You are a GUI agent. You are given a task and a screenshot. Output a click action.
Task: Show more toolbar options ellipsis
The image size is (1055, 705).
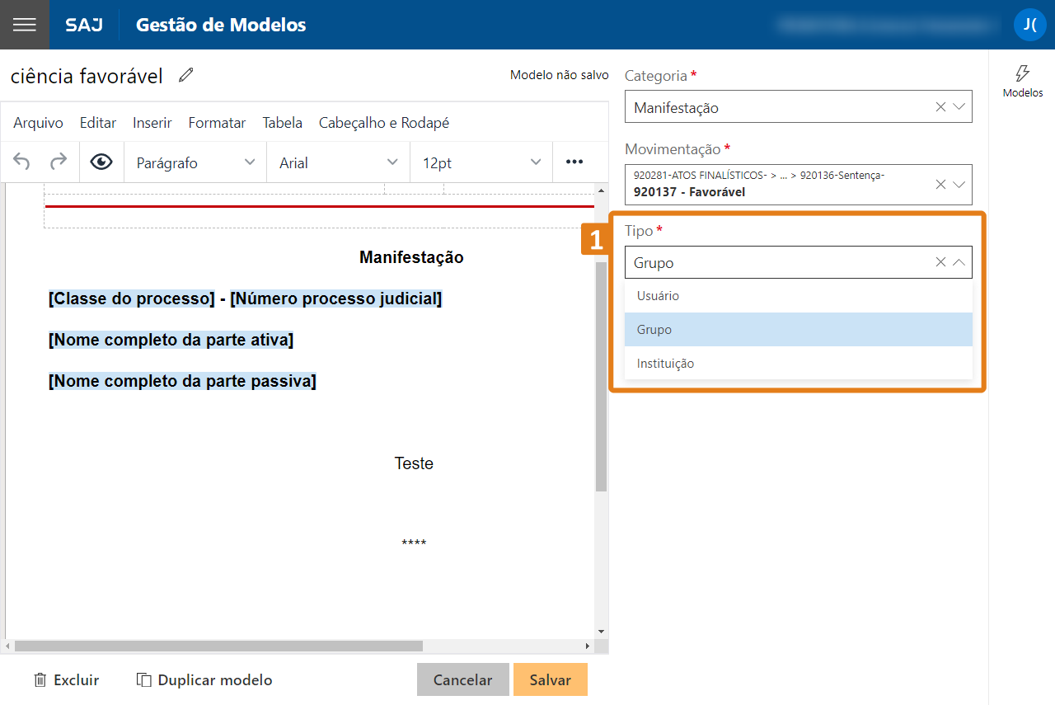(x=574, y=162)
